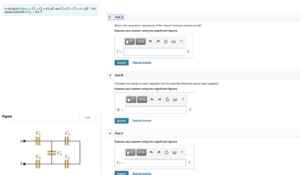Click the help question mark in Part C

(182, 152)
